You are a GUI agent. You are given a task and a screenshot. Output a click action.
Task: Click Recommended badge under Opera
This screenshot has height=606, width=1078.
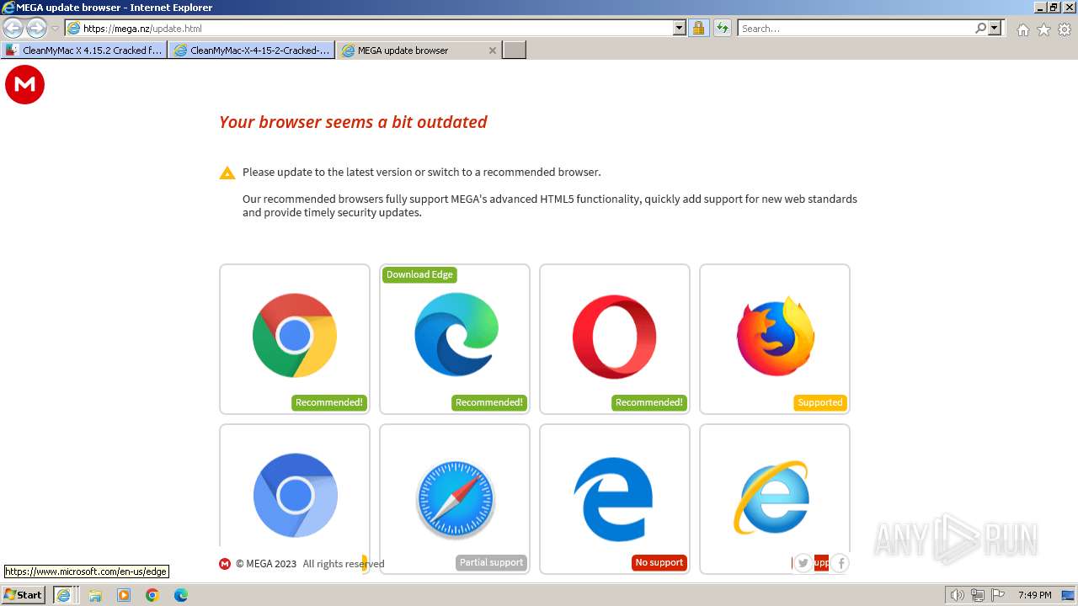click(649, 402)
